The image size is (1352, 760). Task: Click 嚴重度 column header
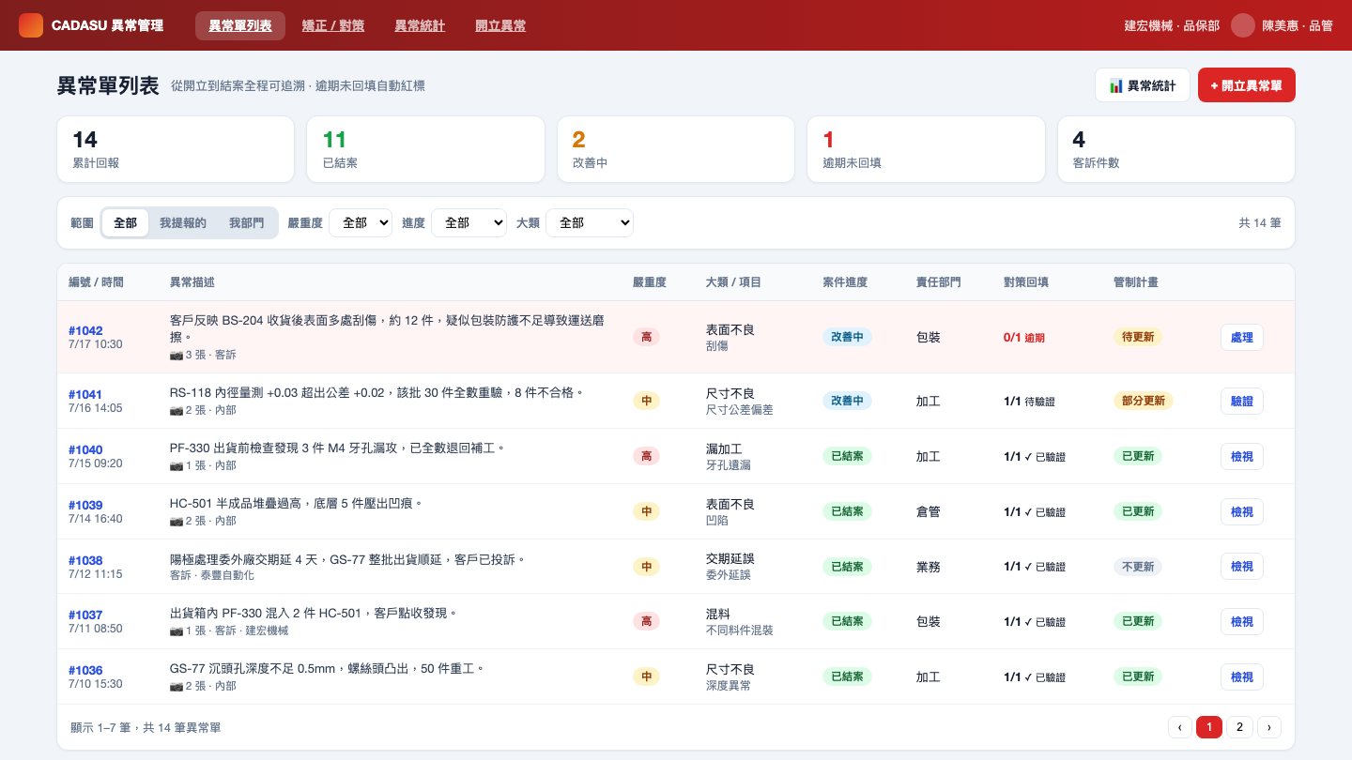(x=650, y=282)
